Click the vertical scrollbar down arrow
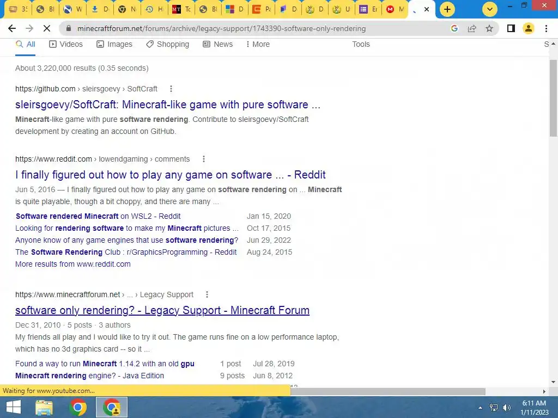Screen dimensions: 558x418 (553, 382)
